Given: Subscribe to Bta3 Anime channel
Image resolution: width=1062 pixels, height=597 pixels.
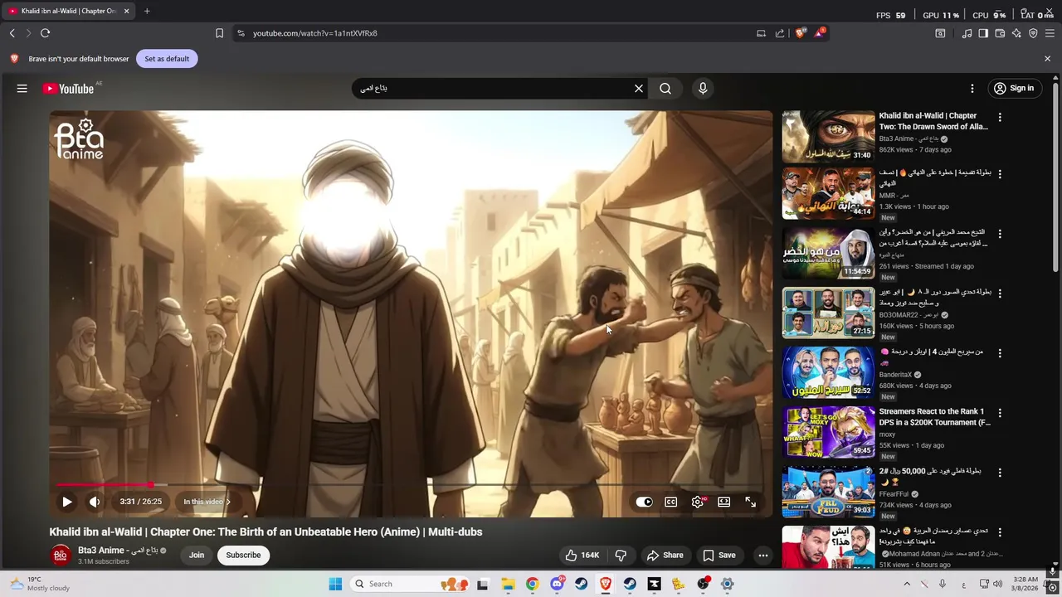Looking at the screenshot, I should (243, 556).
